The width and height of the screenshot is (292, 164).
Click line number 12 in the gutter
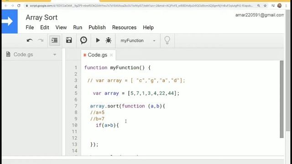[x=74, y=138]
